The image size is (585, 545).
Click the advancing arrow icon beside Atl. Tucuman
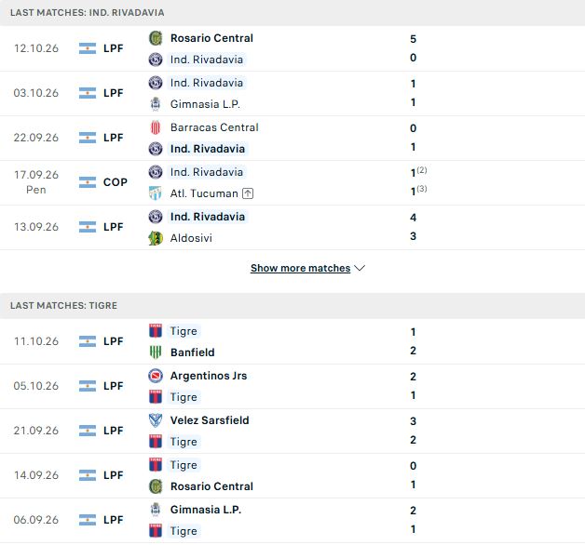[x=248, y=193]
